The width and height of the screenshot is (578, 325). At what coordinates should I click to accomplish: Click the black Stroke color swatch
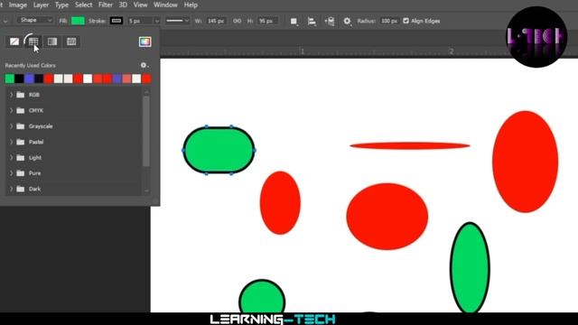click(117, 21)
